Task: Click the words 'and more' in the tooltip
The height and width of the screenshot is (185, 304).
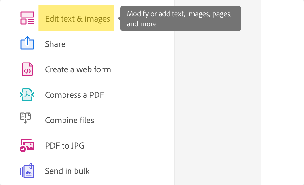Action: (142, 24)
